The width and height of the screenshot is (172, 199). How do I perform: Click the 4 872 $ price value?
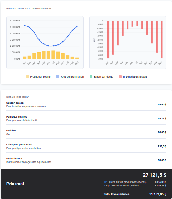(162, 119)
